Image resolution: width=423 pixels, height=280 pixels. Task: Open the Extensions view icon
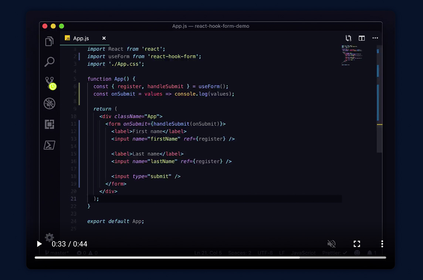point(49,124)
